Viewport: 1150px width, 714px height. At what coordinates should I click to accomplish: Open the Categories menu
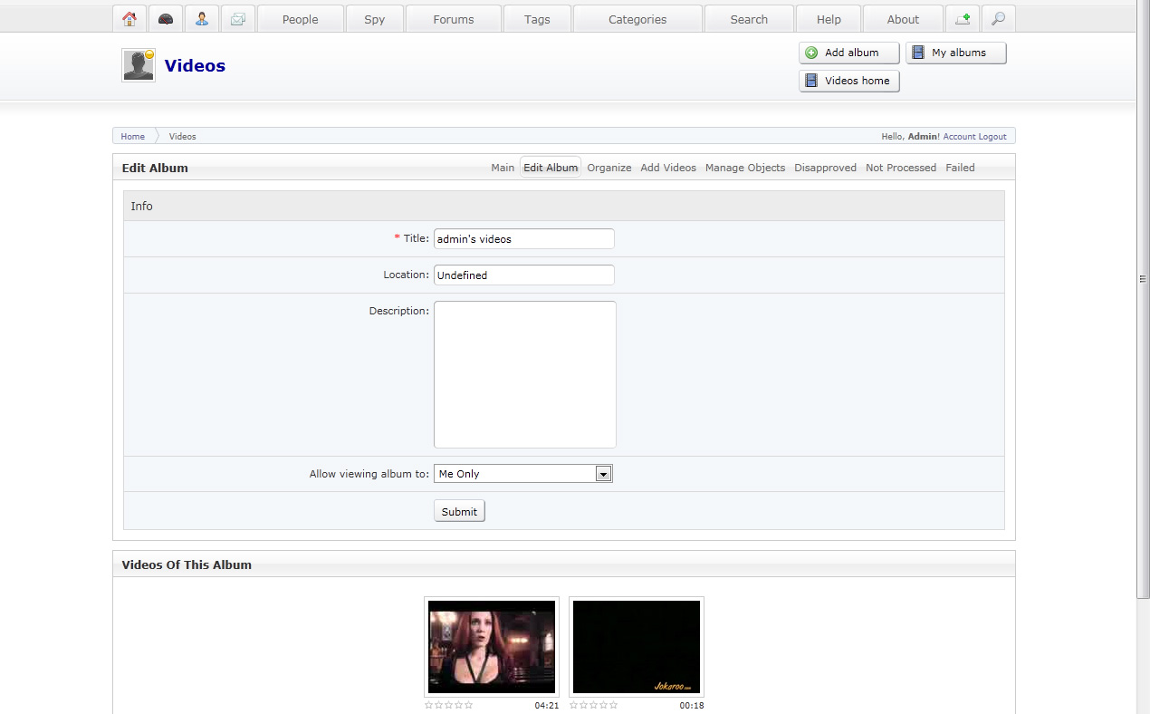coord(637,19)
